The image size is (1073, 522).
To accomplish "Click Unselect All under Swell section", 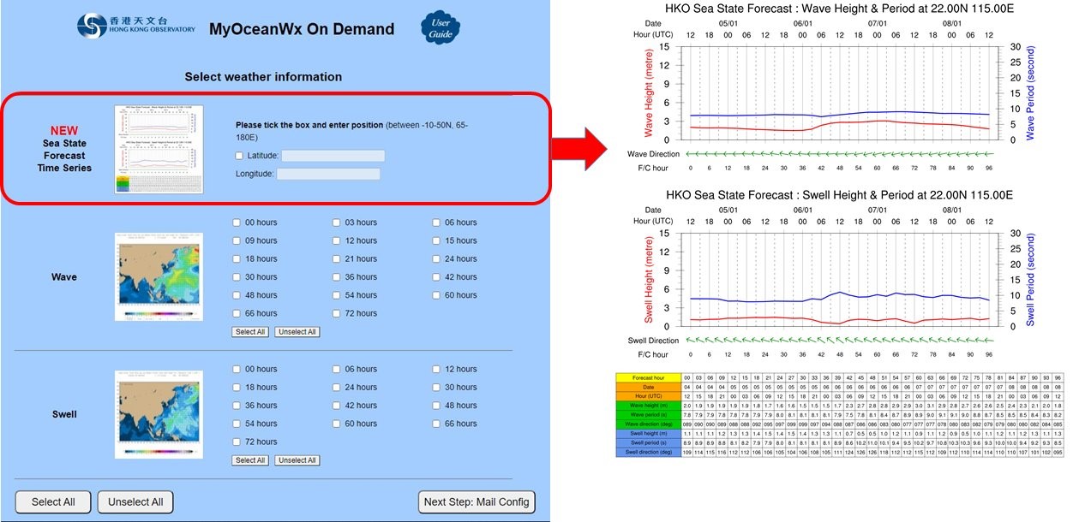I will click(297, 460).
